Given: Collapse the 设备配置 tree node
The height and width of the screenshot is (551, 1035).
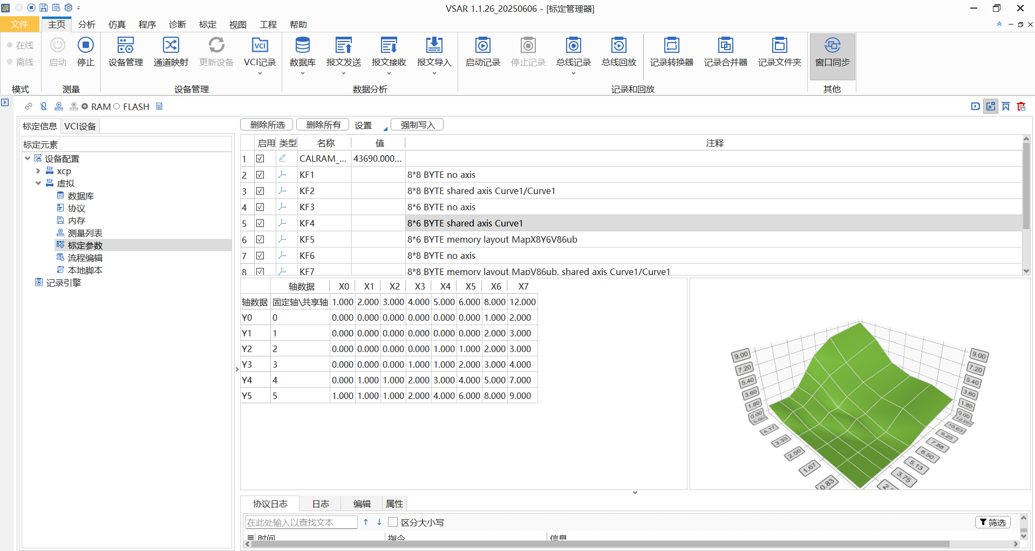Looking at the screenshot, I should pyautogui.click(x=28, y=159).
